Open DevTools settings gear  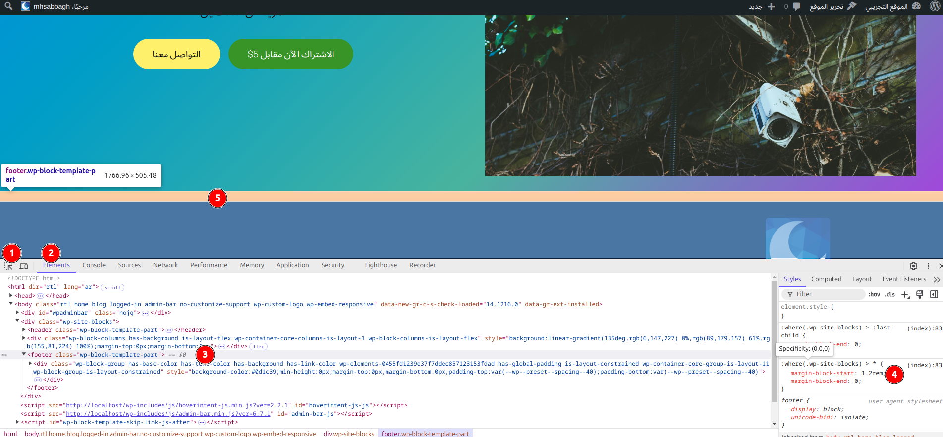click(913, 266)
